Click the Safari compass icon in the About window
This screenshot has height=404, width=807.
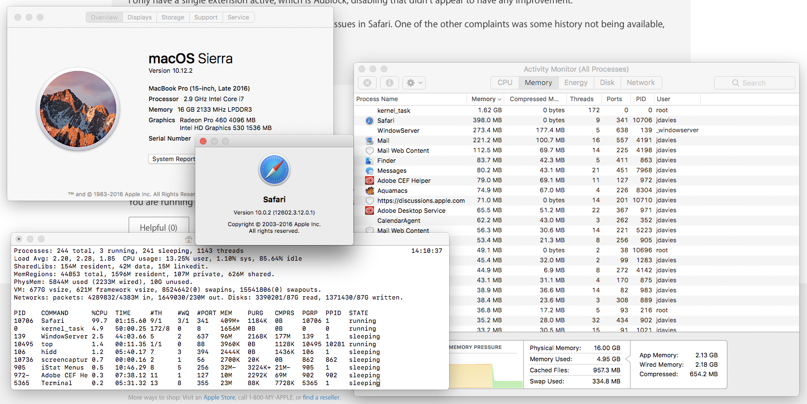(274, 170)
